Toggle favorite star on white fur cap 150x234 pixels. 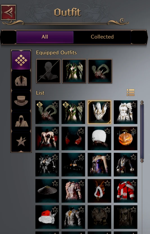(x=108, y=131)
